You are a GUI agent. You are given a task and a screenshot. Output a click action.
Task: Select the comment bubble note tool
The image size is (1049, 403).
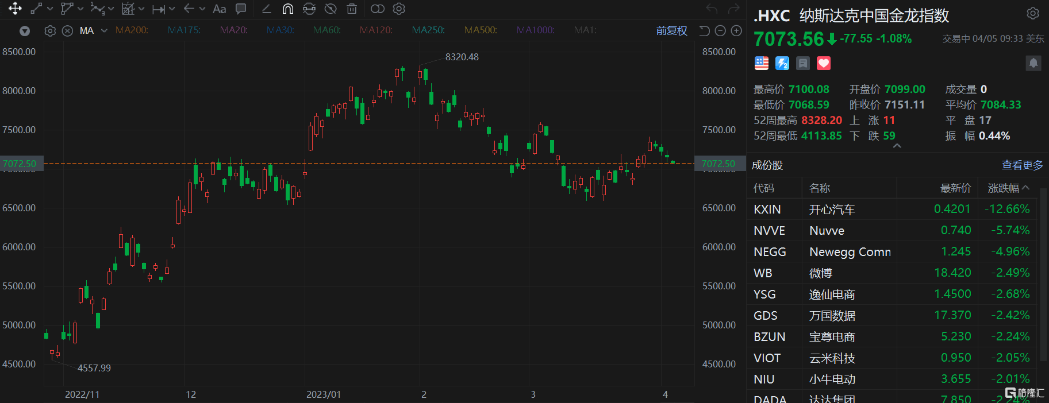pyautogui.click(x=241, y=9)
